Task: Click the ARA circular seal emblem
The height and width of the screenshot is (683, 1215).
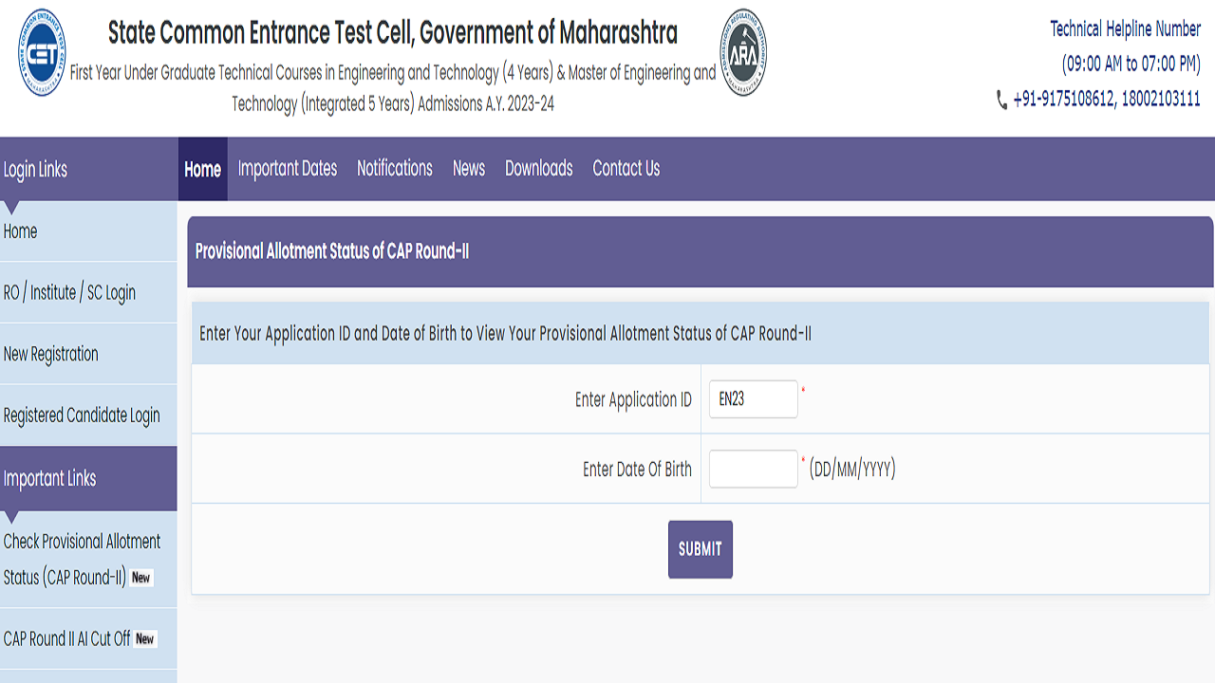Action: tap(743, 51)
